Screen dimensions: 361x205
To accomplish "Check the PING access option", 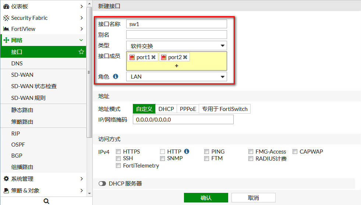I will click(207, 152).
